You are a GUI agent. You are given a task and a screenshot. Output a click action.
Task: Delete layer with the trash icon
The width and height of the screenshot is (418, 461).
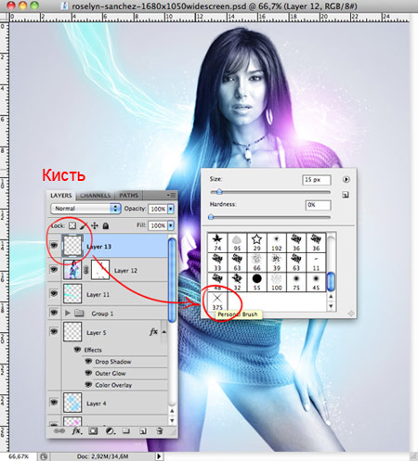159,430
